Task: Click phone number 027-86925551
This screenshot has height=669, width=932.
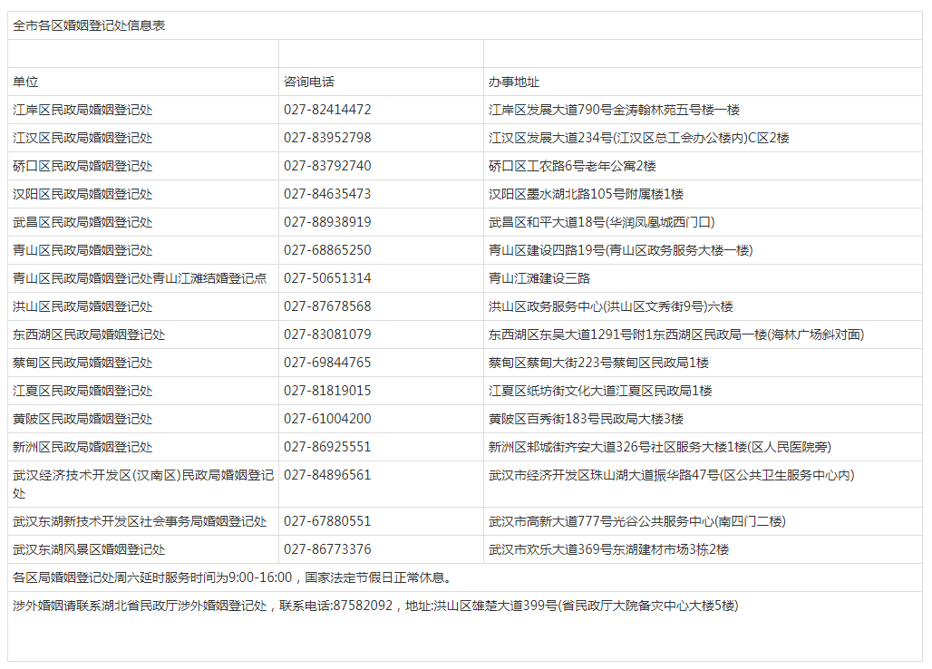Action: click(327, 447)
